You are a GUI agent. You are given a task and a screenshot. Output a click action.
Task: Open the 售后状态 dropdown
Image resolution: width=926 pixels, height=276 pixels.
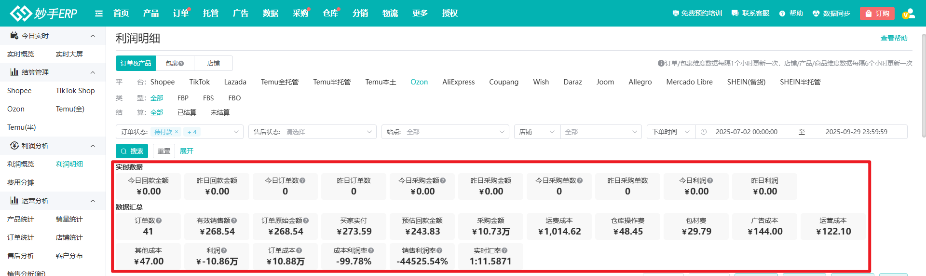tap(313, 132)
